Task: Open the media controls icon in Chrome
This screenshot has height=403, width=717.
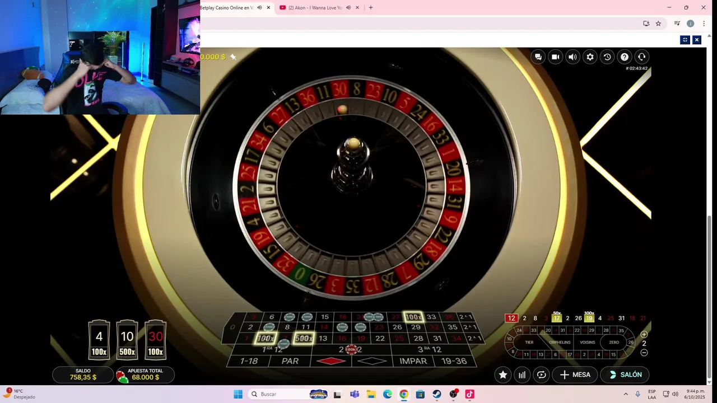Action: pos(677,24)
